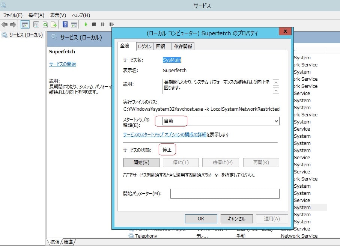
Task: Focus the 開始パラメーター(M) input field
Action: point(225,194)
